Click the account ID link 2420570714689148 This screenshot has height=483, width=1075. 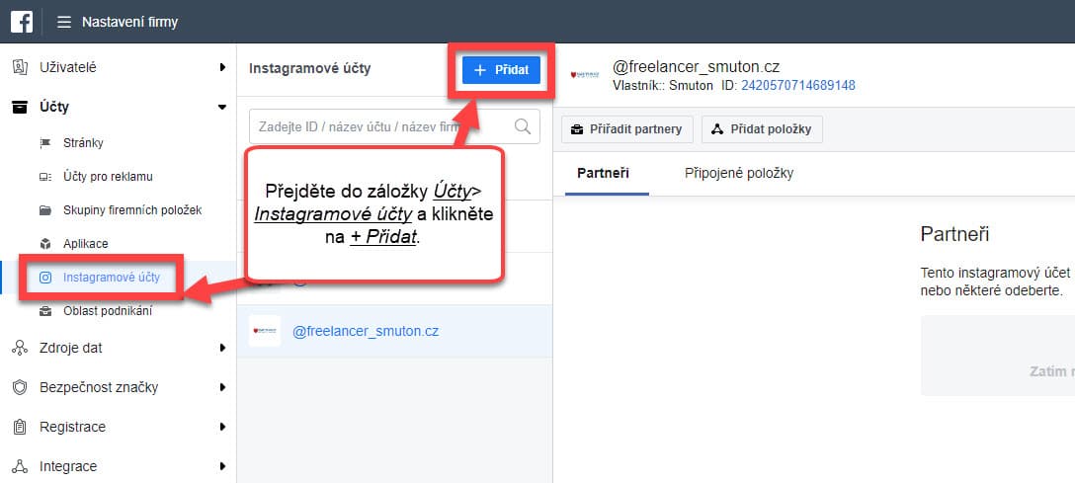[798, 86]
